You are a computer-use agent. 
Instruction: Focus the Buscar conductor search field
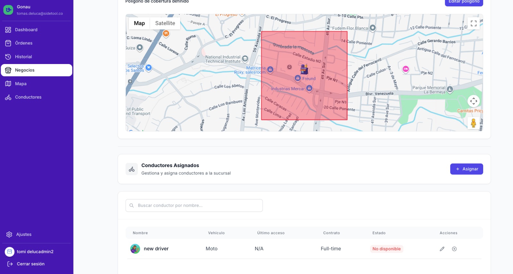pos(194,205)
